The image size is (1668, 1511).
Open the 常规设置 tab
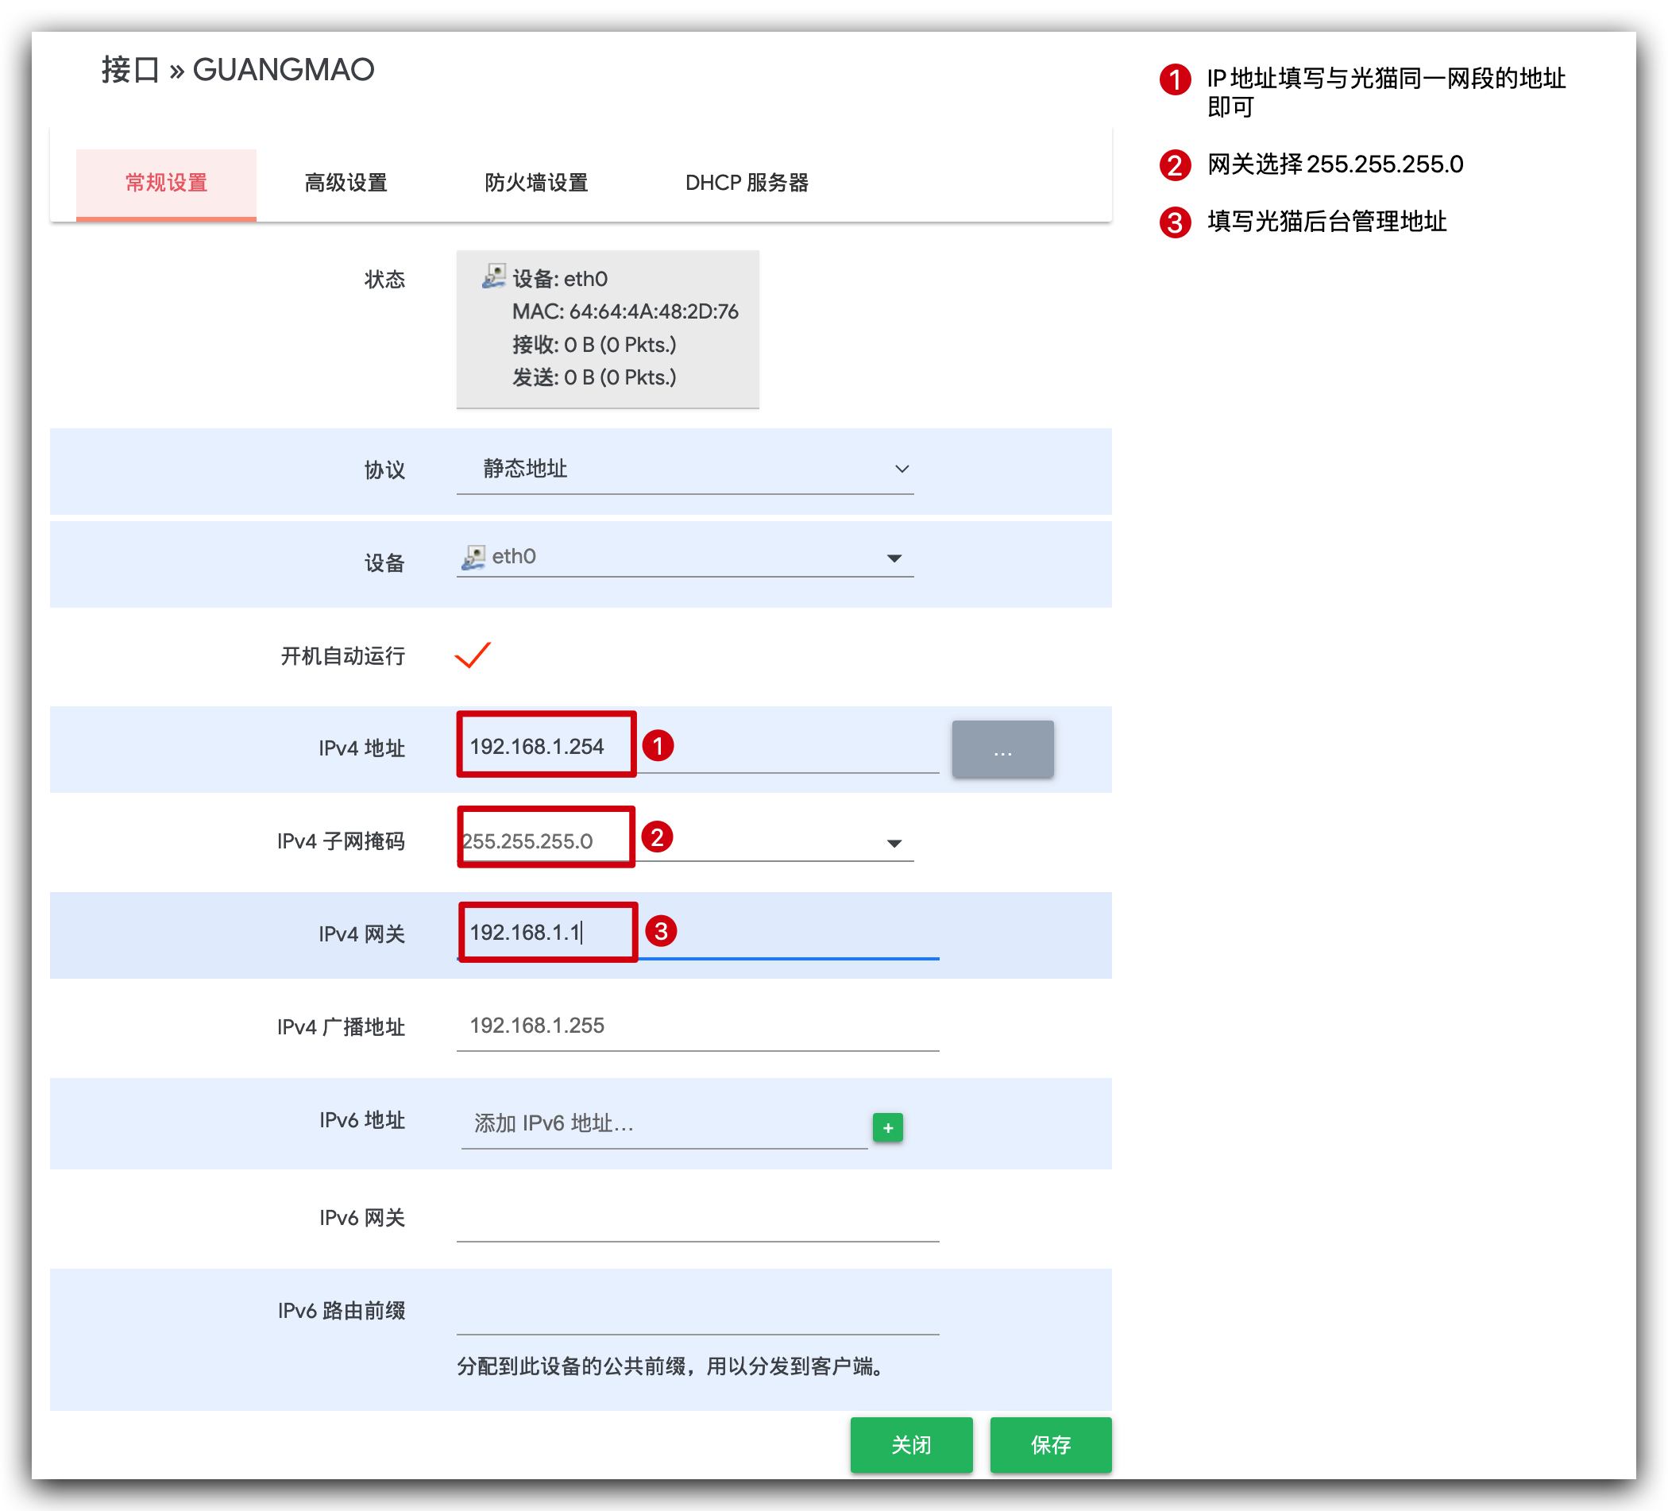pyautogui.click(x=166, y=183)
